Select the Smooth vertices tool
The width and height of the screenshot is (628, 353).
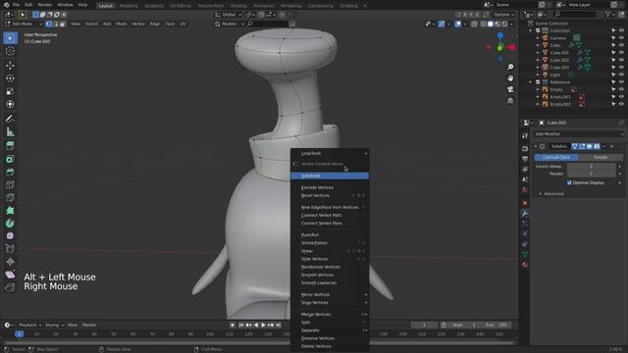(10, 236)
